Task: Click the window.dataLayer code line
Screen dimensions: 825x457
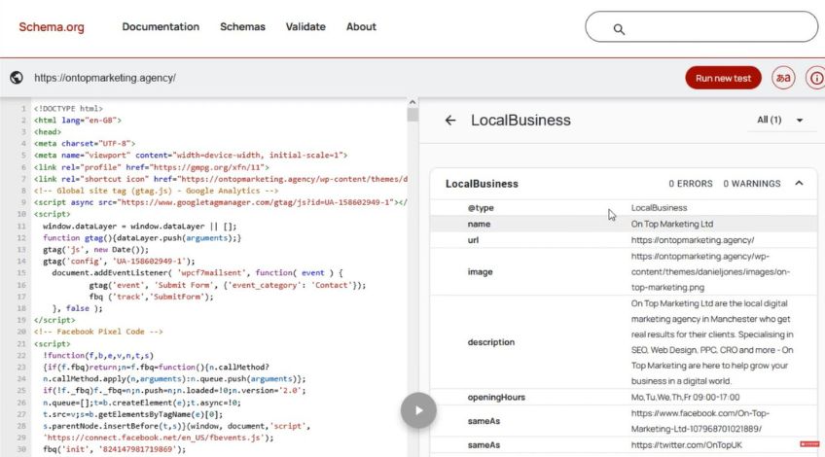Action: (x=139, y=227)
